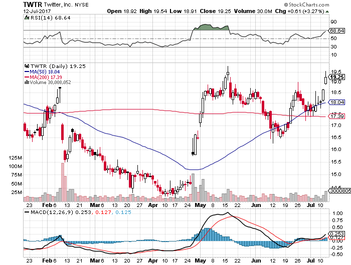Click the blue MA(50) legend line
The height and width of the screenshot is (265, 351).
pyautogui.click(x=27, y=72)
